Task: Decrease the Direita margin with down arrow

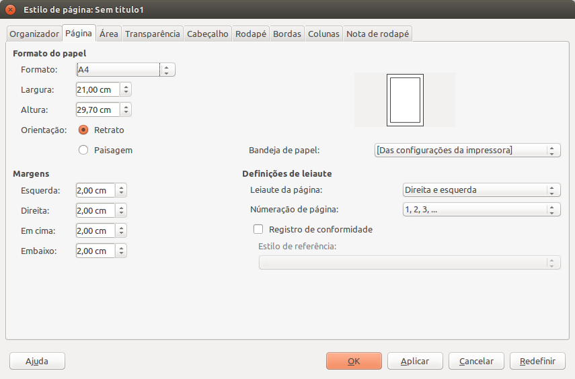Action: 121,213
